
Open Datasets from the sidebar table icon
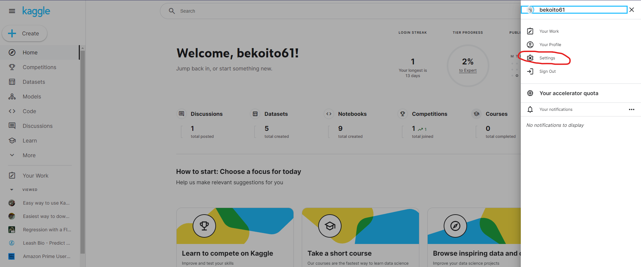click(x=12, y=82)
